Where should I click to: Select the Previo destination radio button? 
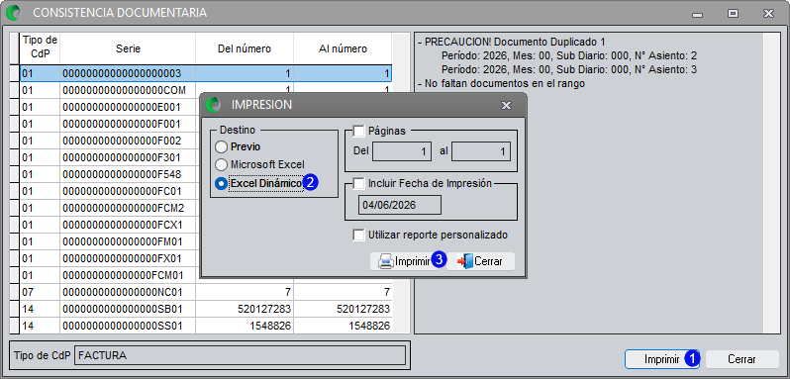point(221,147)
